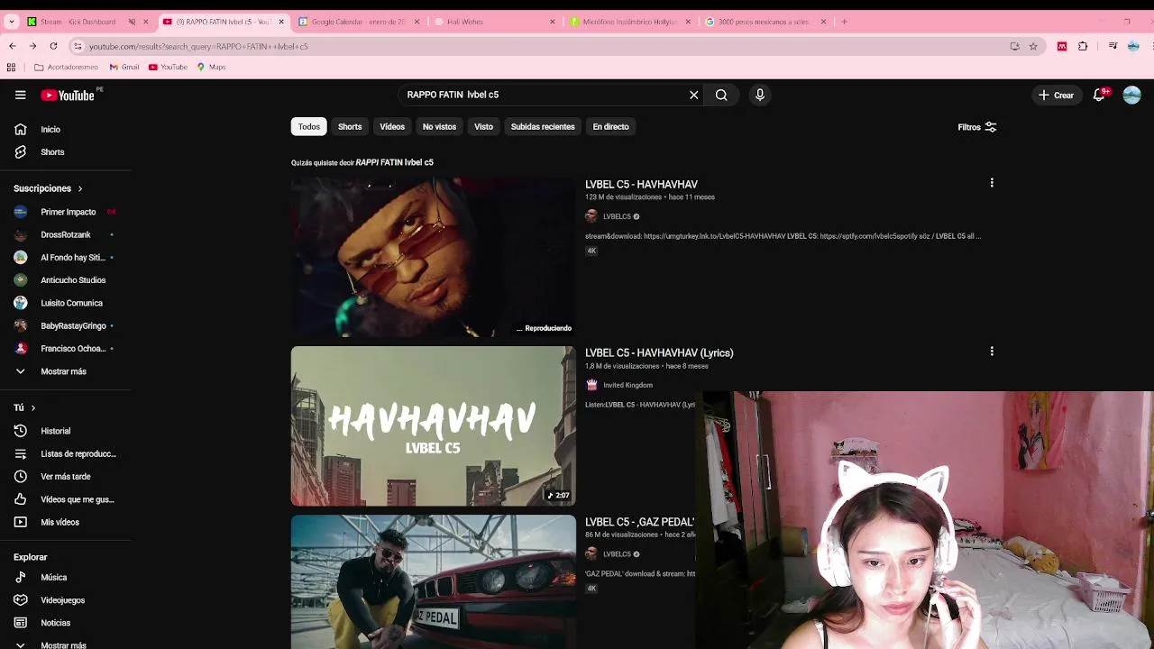
Task: Select the Visto filter chip
Action: [x=483, y=126]
